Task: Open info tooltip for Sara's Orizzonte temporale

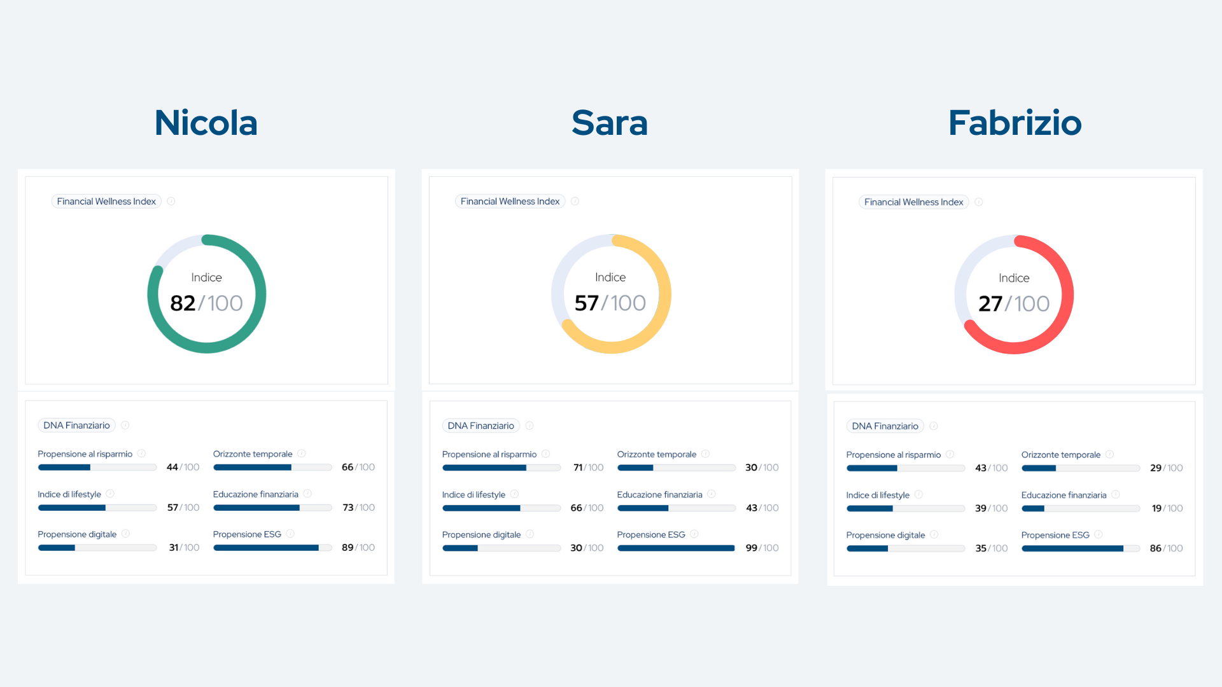Action: [705, 454]
